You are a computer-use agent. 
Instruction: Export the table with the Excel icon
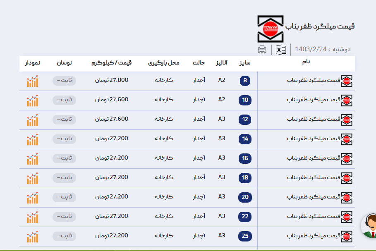(x=281, y=50)
